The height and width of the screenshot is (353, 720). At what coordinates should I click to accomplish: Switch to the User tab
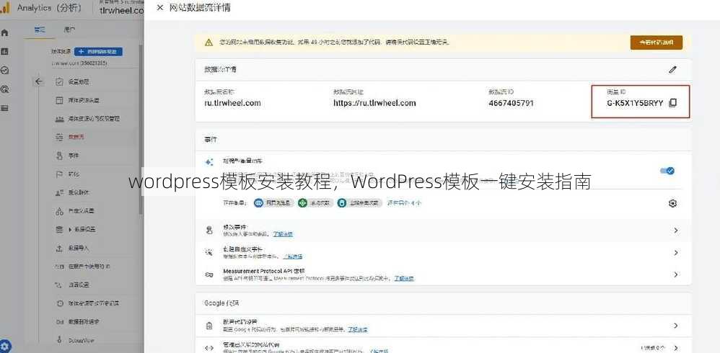coord(69,30)
